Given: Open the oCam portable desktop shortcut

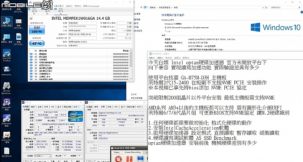Looking at the screenshot, I should pos(7,137).
